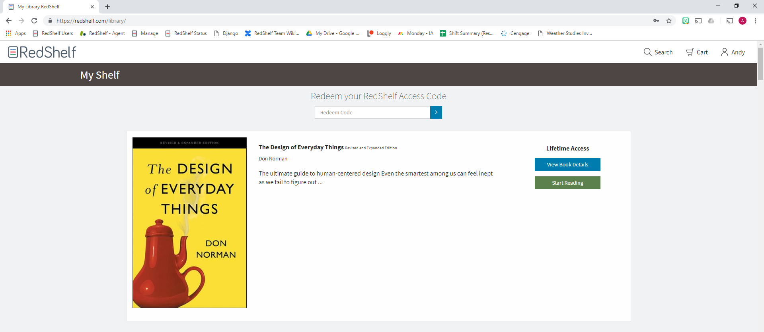The width and height of the screenshot is (764, 332).
Task: Open saved passwords key icon
Action: (656, 21)
